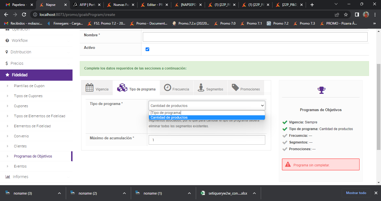Open a new browser tab
Screen dimensions: 381x201
[312, 5]
